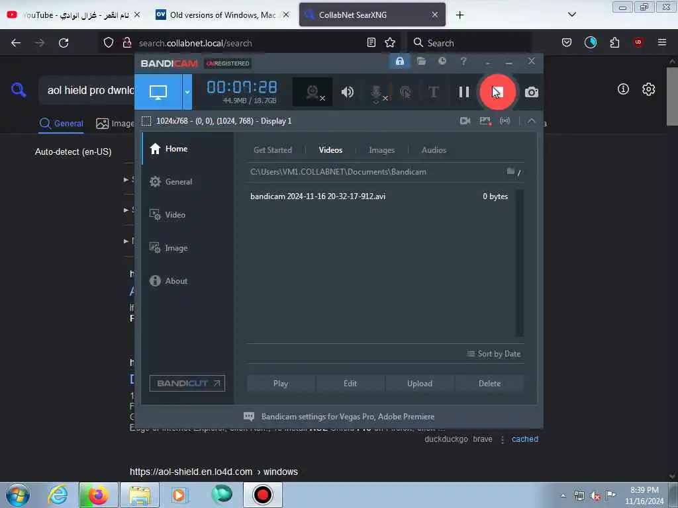Screen dimensions: 678x508
Task: Toggle webcam overlay in Bandicam toolbar
Action: tap(313, 92)
